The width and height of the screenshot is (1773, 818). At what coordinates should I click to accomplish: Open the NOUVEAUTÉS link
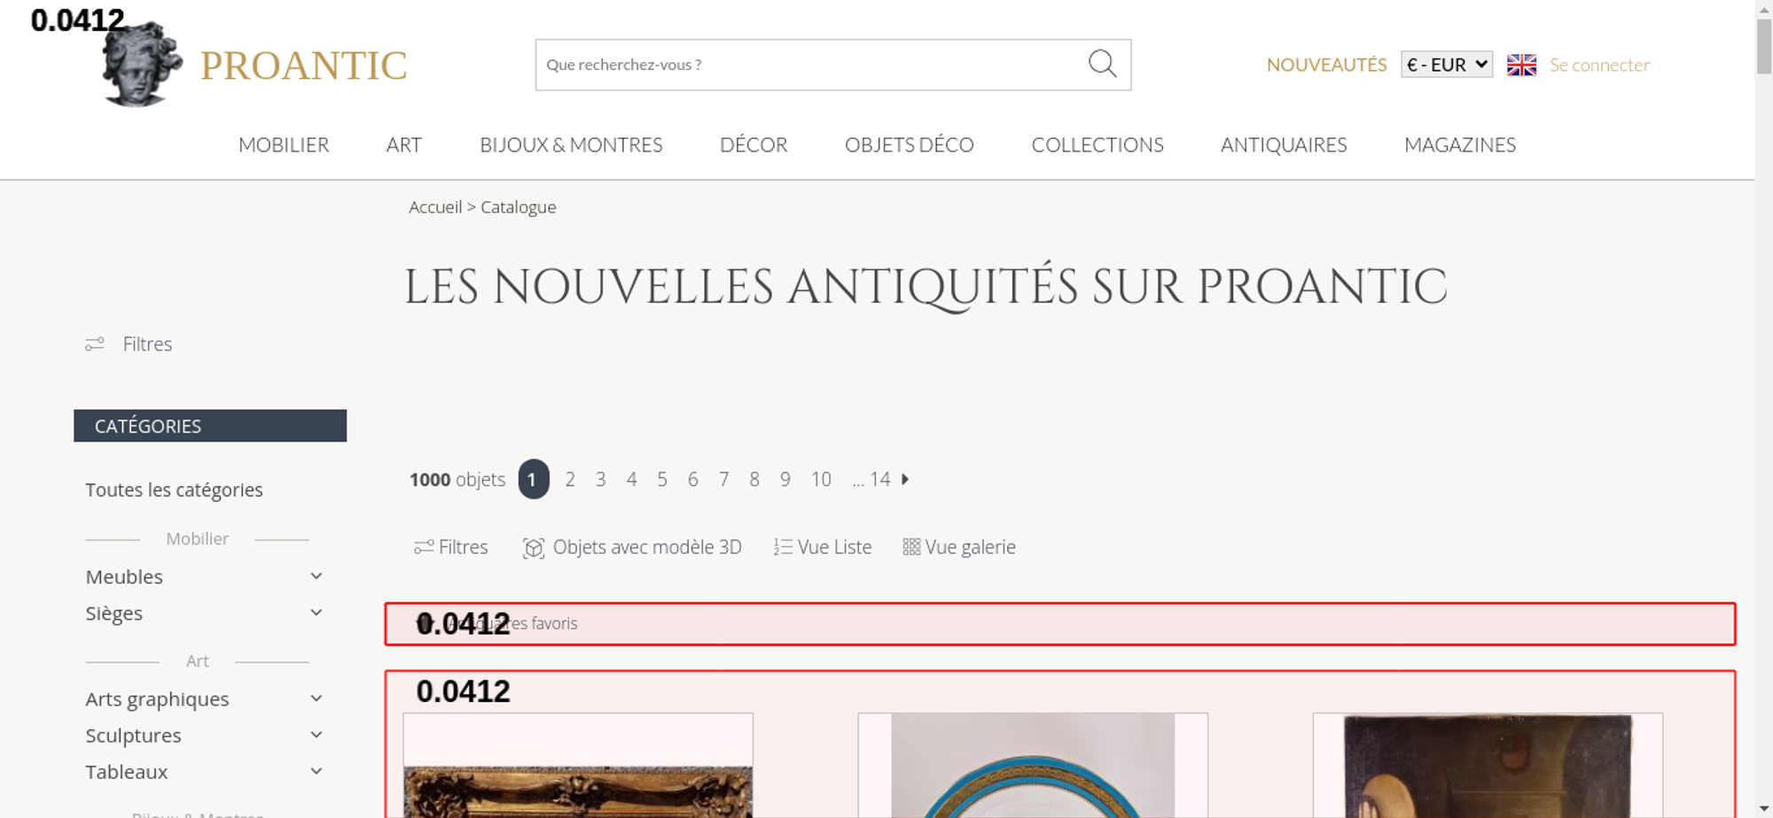[x=1326, y=65]
